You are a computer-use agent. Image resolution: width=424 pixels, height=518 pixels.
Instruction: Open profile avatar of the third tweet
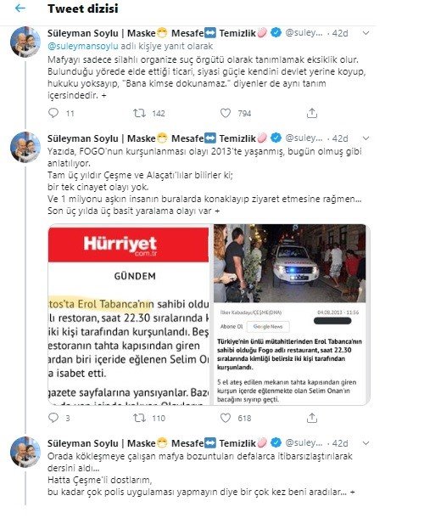[25, 452]
